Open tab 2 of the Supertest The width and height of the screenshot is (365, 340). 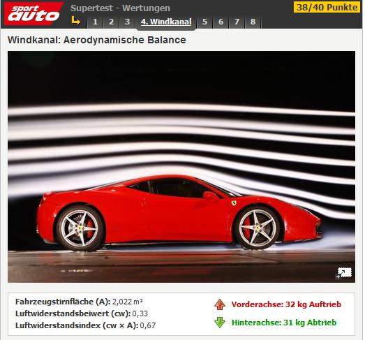(x=111, y=22)
